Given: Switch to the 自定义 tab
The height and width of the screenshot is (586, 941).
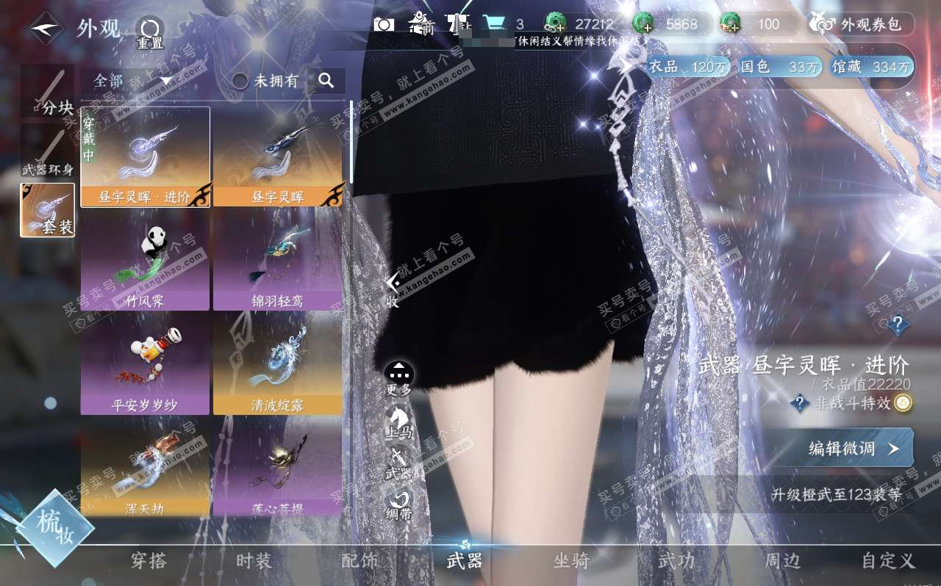Looking at the screenshot, I should 888,561.
